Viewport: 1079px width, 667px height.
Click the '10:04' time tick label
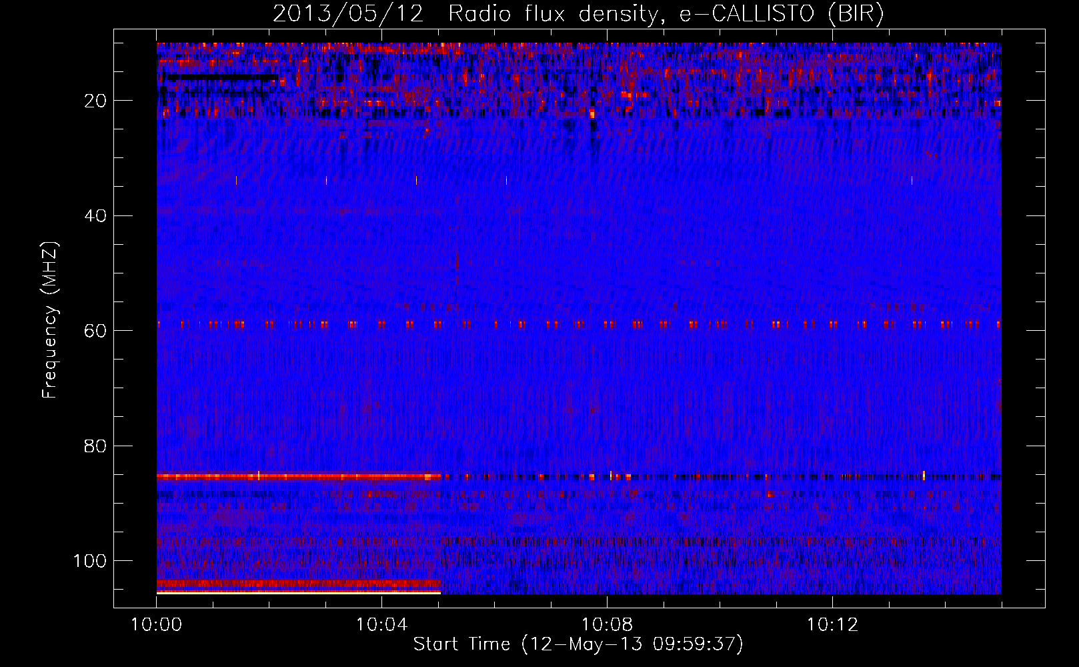[x=381, y=625]
